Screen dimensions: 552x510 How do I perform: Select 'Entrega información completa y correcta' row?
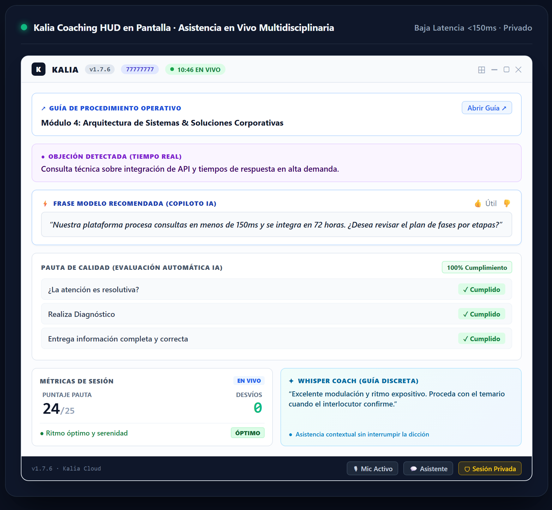pyautogui.click(x=276, y=339)
